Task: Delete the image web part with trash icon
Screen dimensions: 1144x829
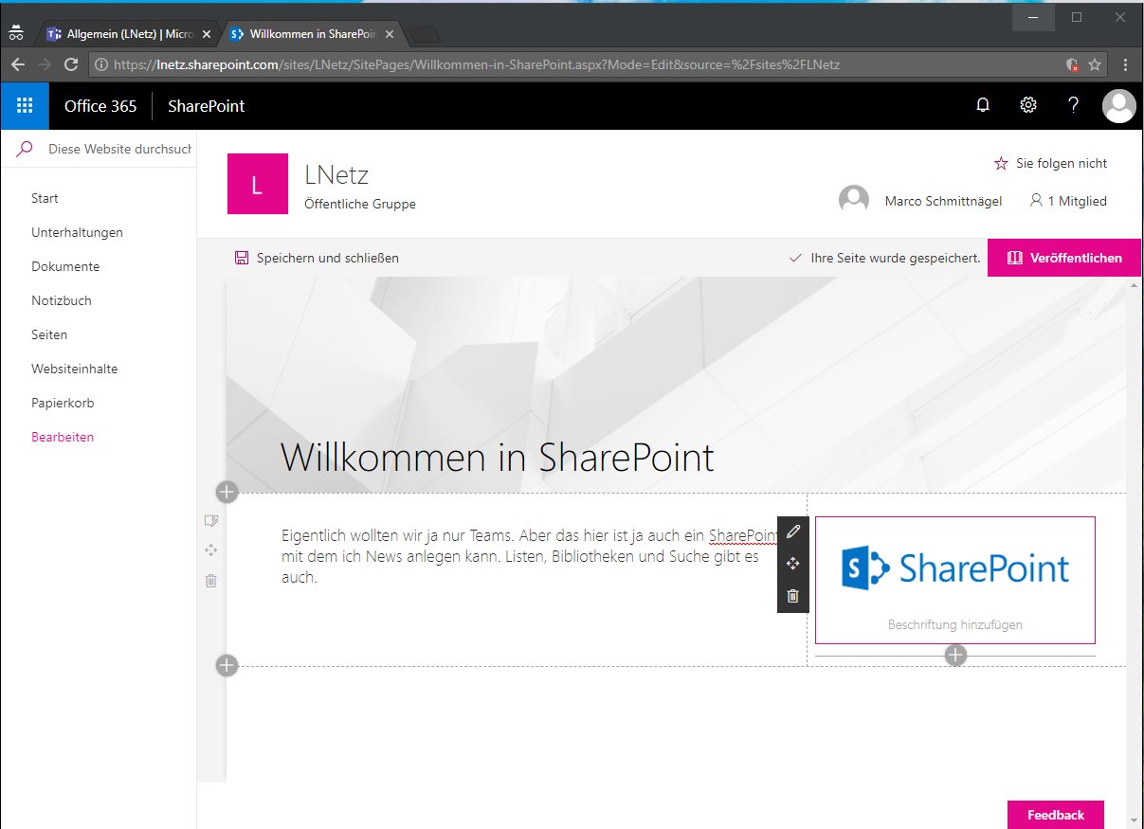Action: 793,596
